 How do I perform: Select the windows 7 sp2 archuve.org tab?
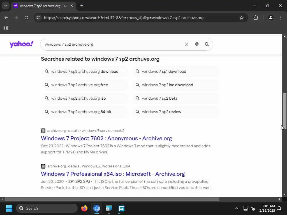(43, 6)
